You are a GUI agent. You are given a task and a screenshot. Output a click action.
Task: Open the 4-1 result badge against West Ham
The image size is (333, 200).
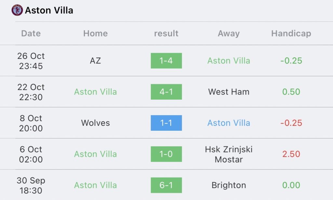pyautogui.click(x=166, y=92)
